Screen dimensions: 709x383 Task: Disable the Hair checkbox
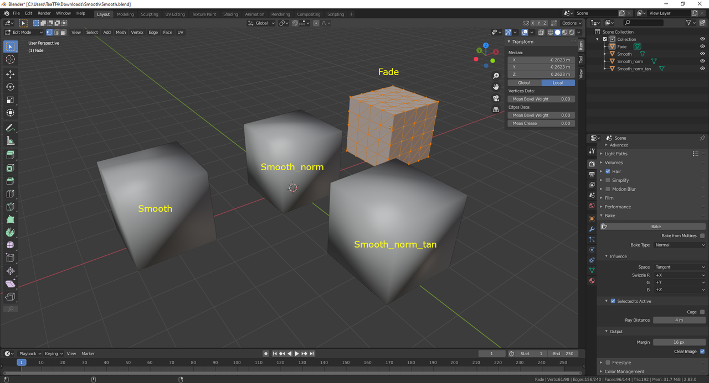tap(608, 171)
